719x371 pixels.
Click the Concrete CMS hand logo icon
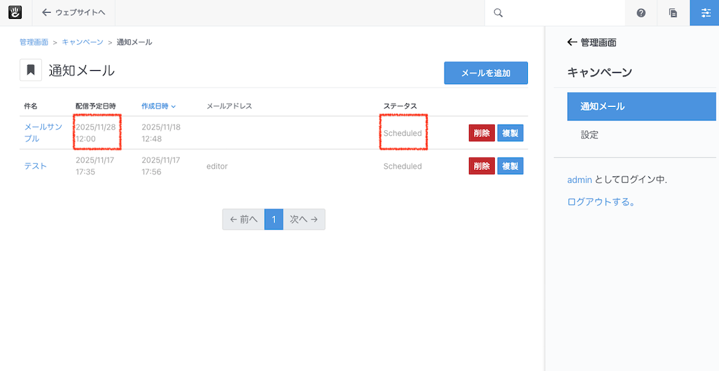click(x=15, y=13)
